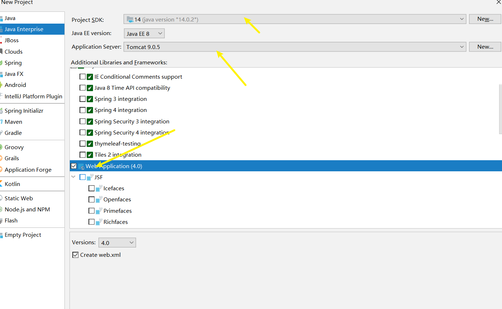Viewport: 502px width, 309px height.
Task: Enable the Richfaces checkbox
Action: point(91,222)
